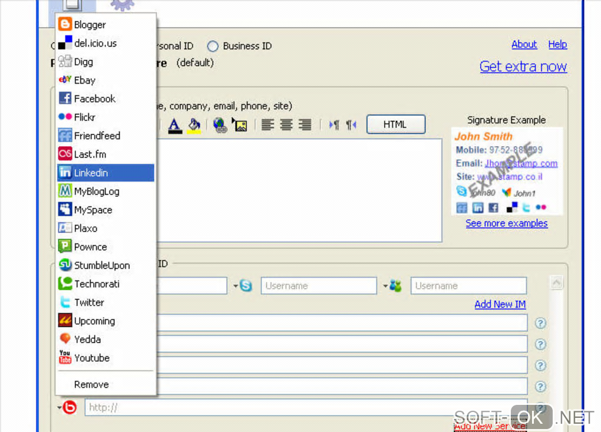601x432 pixels.
Task: Click the gear settings tab icon
Action: [123, 5]
